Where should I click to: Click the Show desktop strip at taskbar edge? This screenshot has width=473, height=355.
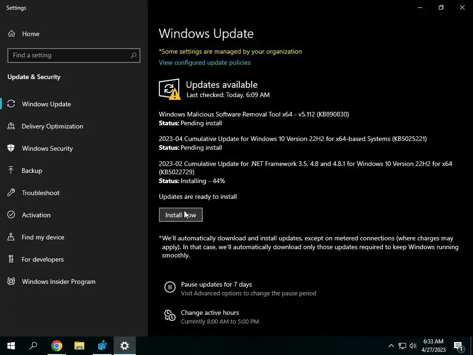(472, 346)
